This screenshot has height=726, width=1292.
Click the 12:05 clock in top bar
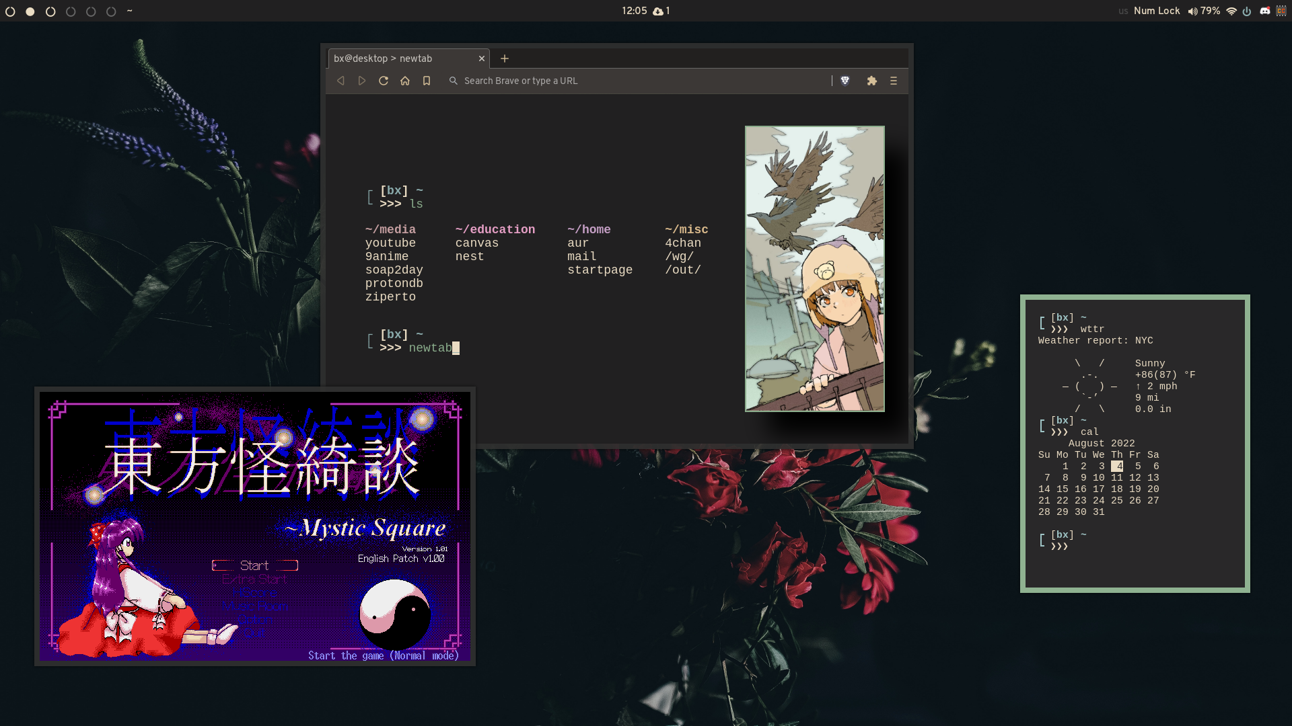pyautogui.click(x=635, y=11)
